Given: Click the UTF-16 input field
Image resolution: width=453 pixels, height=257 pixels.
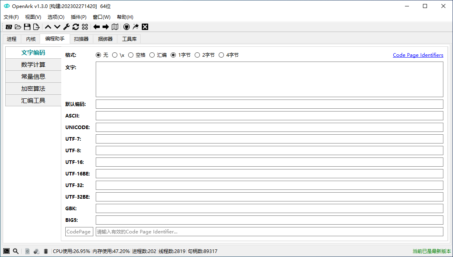Looking at the screenshot, I should click(x=270, y=162).
